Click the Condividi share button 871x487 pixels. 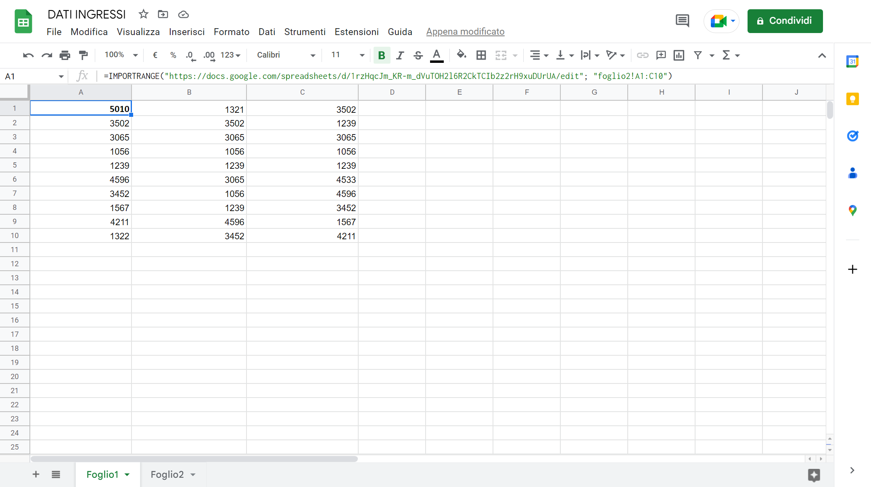tap(785, 21)
